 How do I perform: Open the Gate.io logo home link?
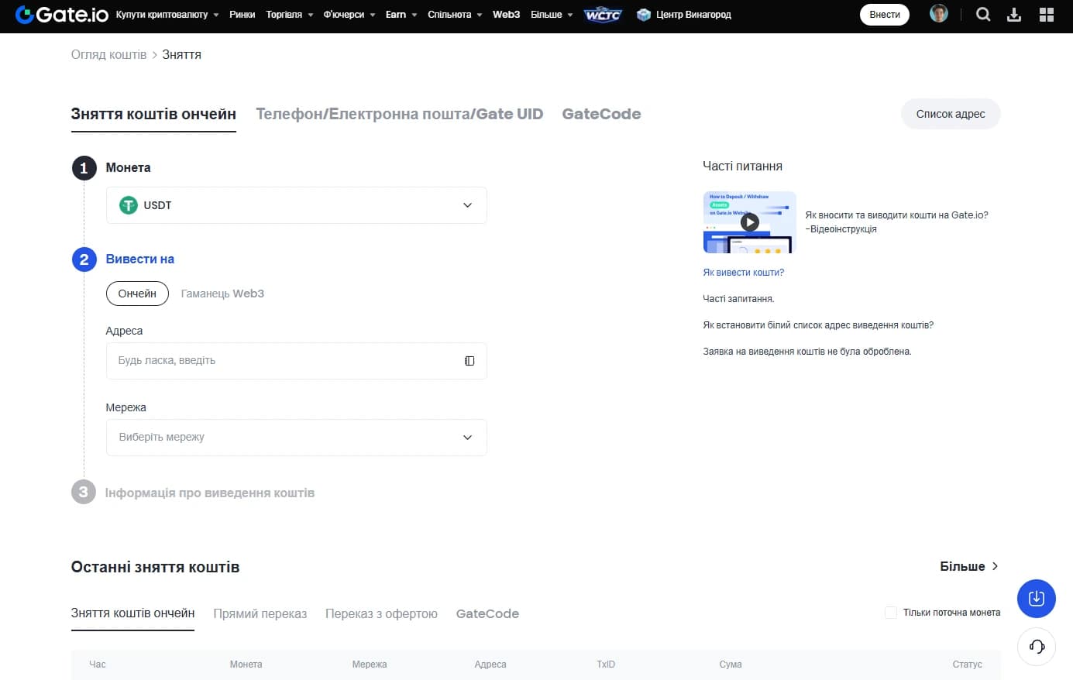click(62, 14)
